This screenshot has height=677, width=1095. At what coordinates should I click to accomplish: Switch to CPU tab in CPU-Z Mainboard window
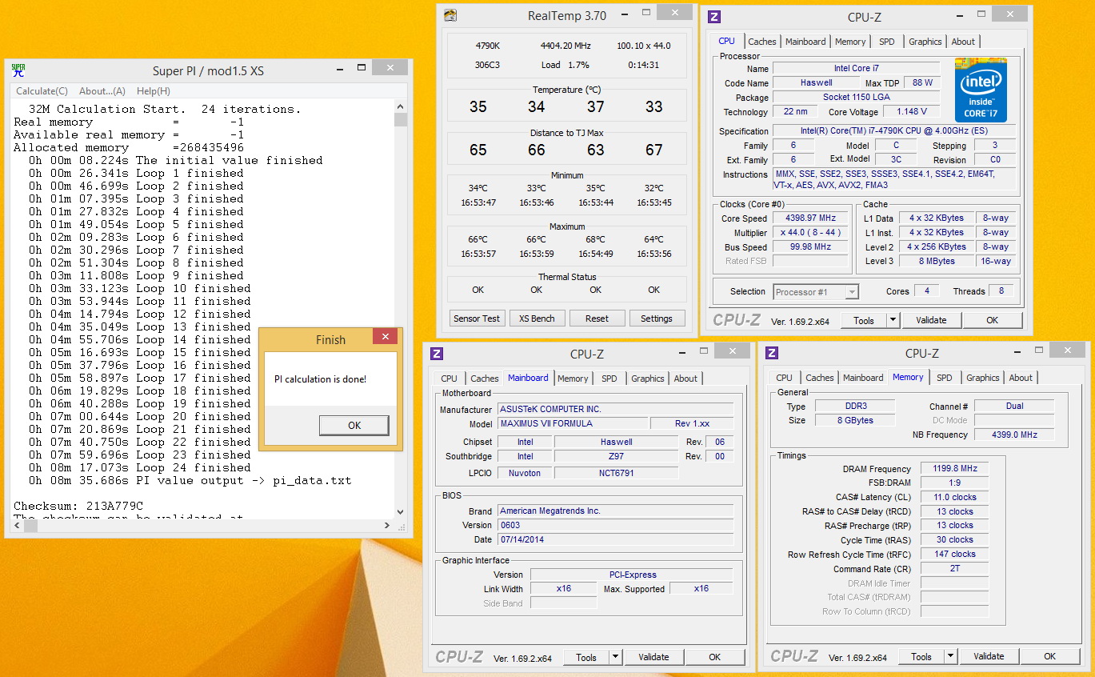[x=449, y=379]
